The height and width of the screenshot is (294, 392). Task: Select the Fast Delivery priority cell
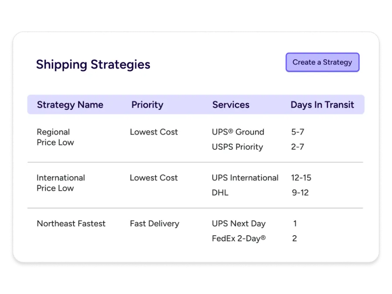(x=155, y=223)
